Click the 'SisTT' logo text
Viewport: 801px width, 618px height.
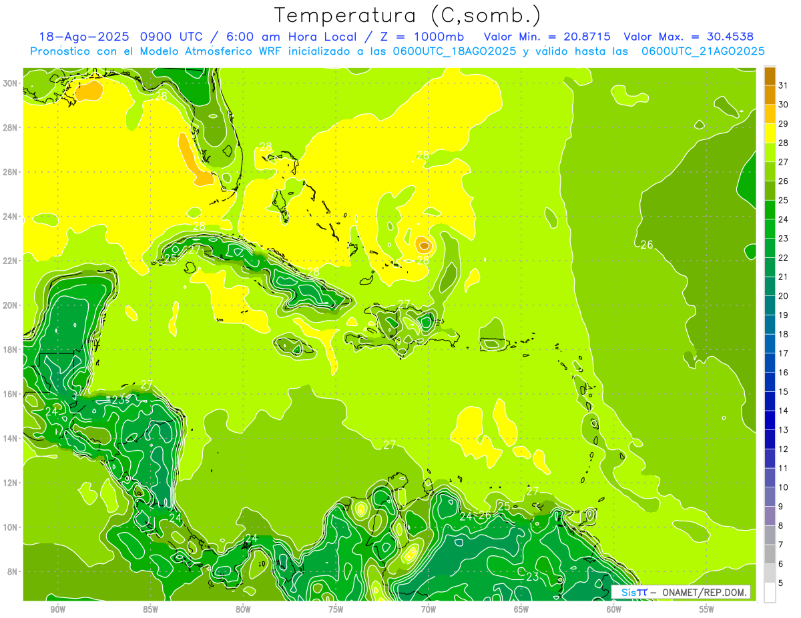(633, 592)
